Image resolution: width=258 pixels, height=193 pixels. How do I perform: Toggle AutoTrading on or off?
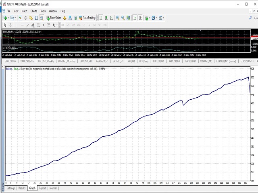coord(87,18)
